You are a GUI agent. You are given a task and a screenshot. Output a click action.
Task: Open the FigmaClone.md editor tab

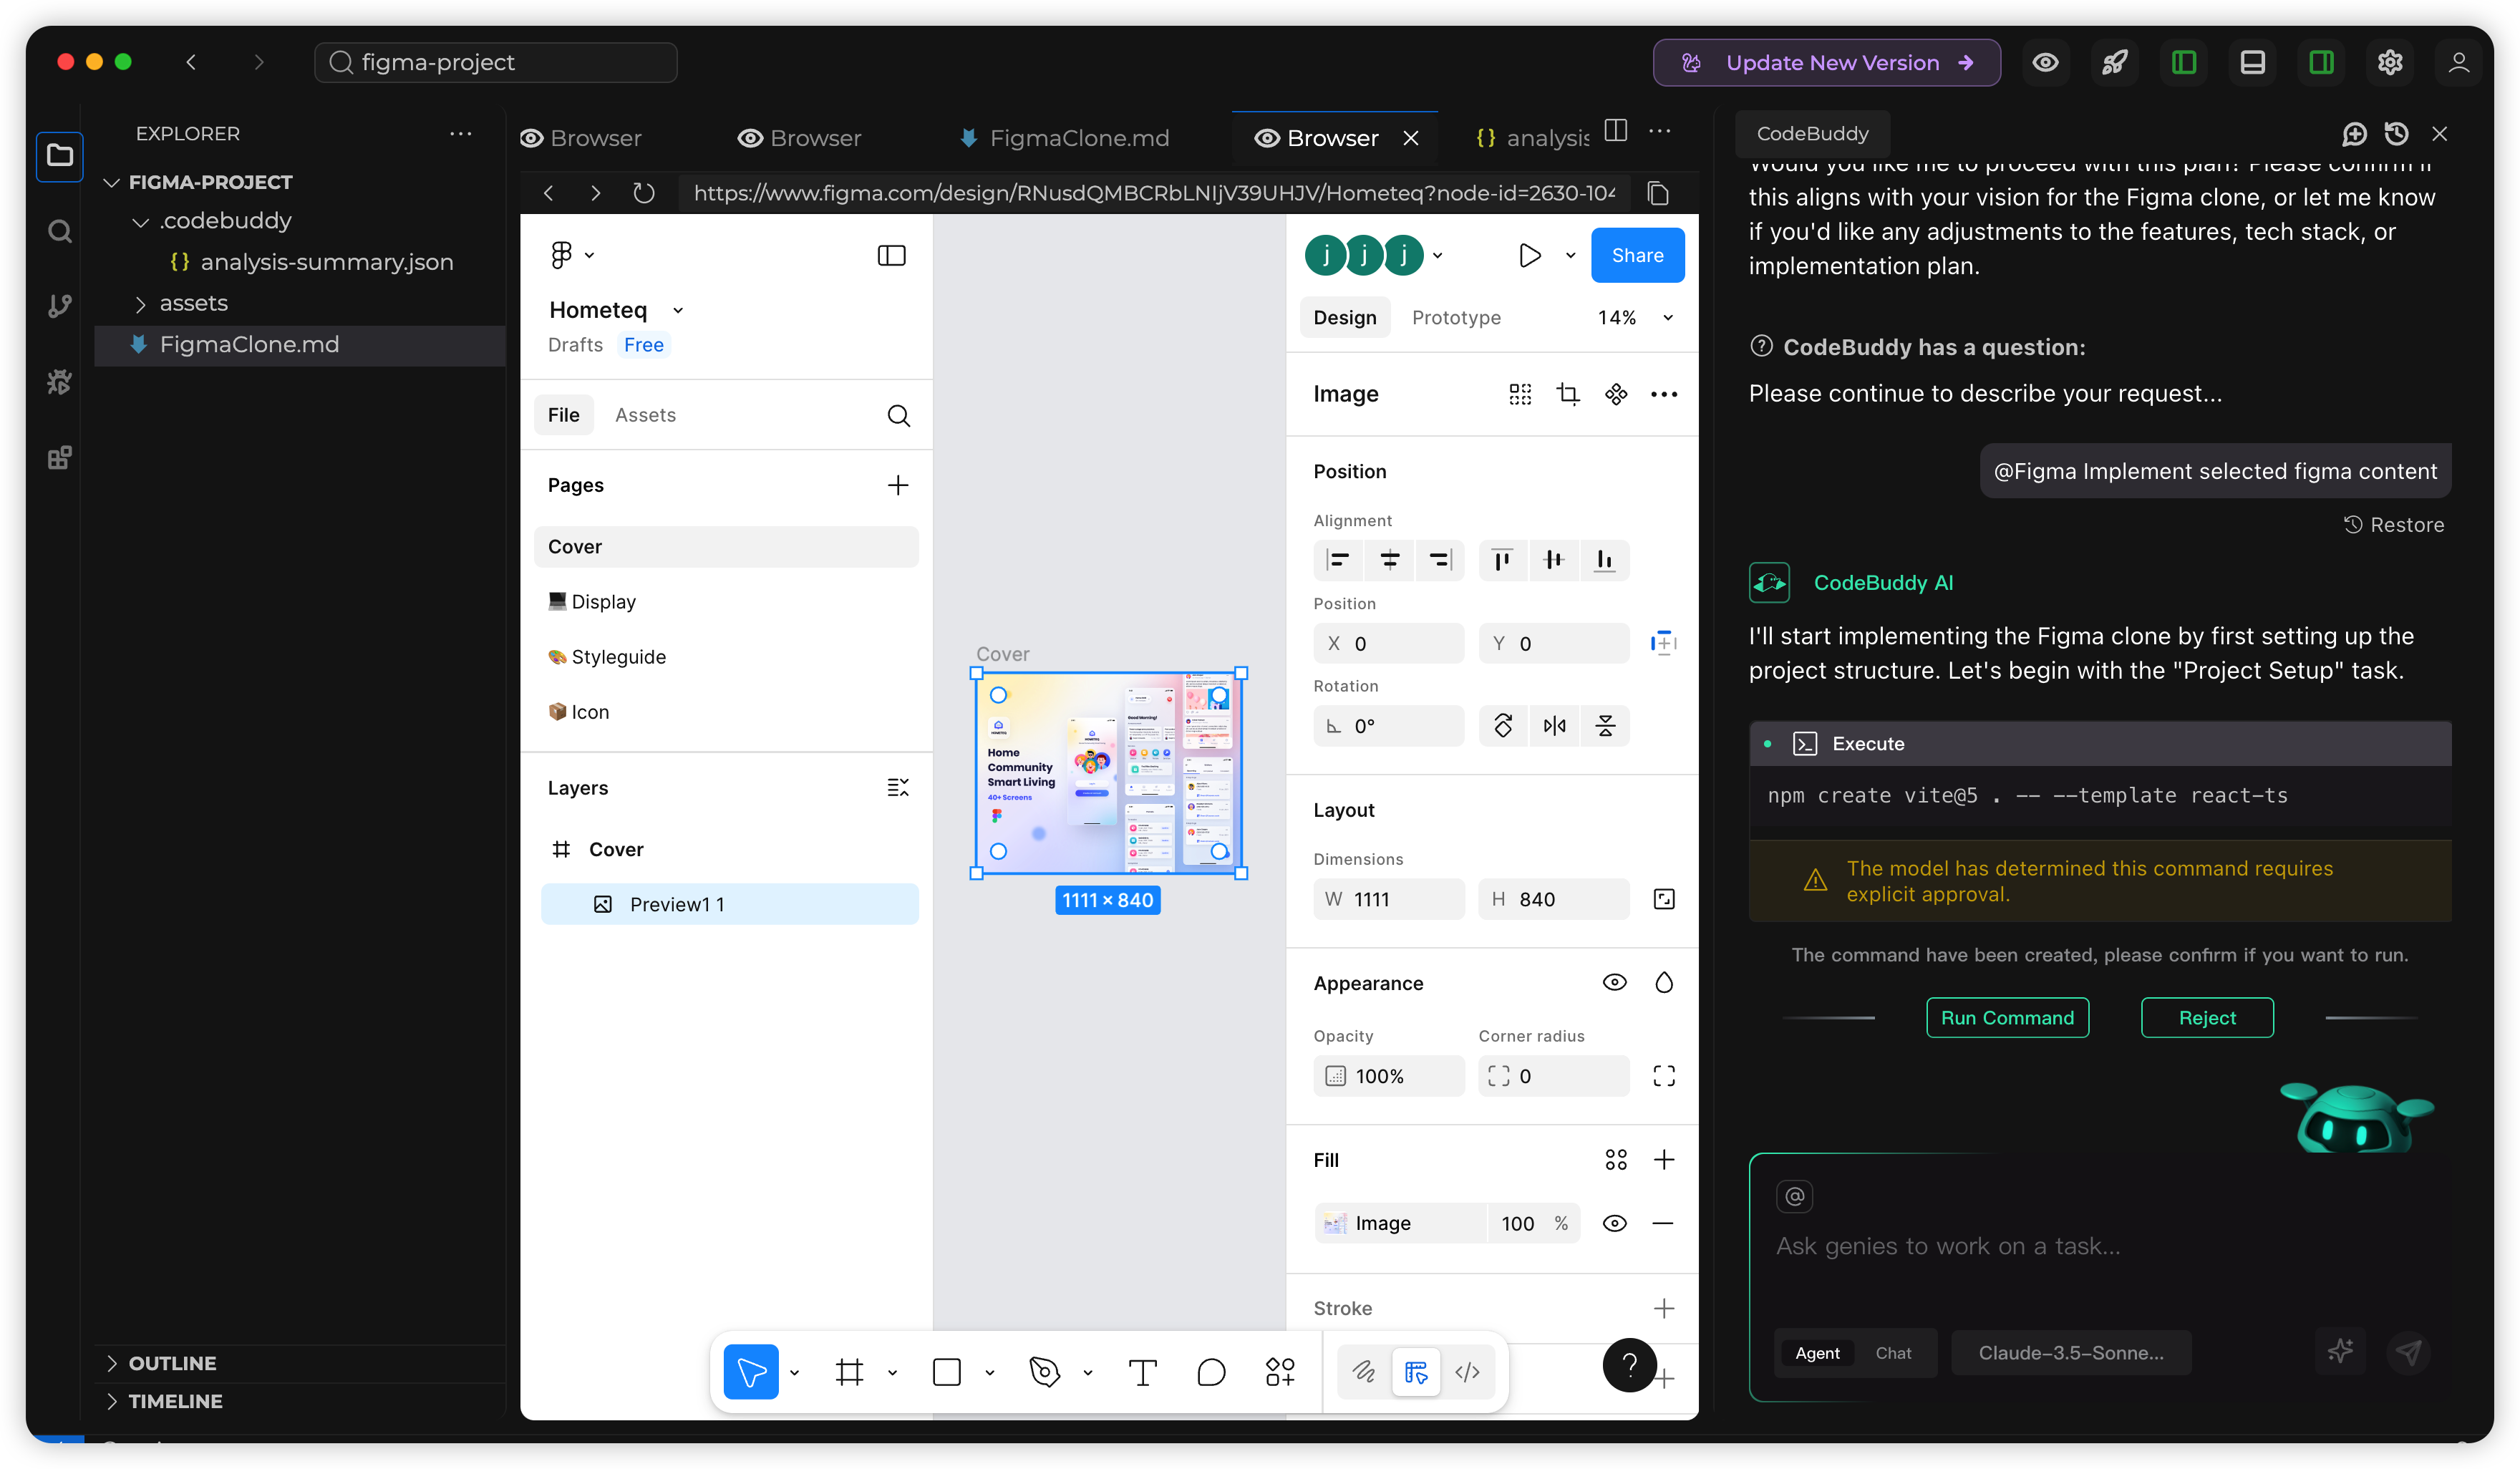[1078, 138]
